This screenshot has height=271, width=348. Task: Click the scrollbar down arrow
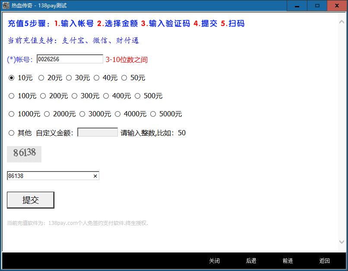[342, 242]
